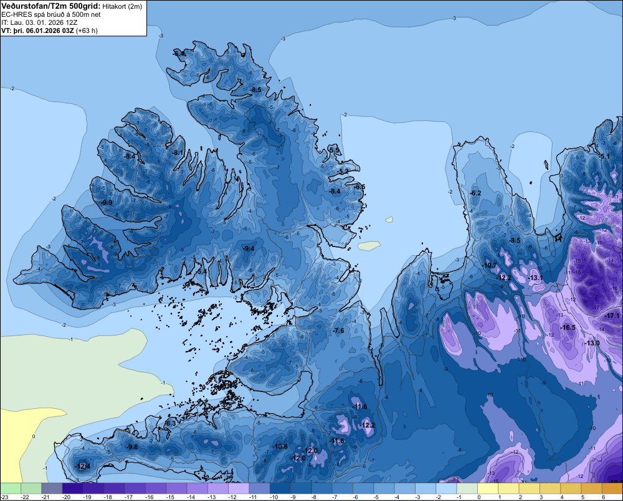The height and width of the screenshot is (501, 623).
Task: Select the legend swatch labeled -4
Action: [405, 489]
